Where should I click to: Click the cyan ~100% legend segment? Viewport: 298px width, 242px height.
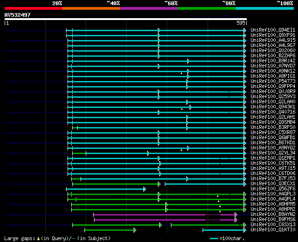264,8
